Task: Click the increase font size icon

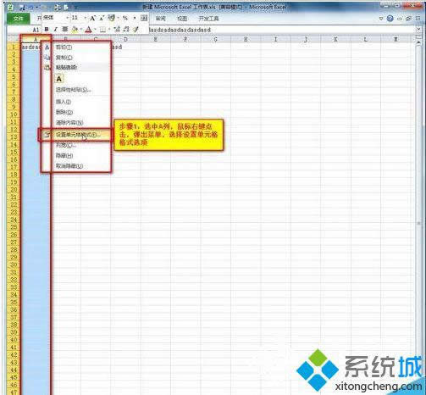Action: (x=92, y=19)
